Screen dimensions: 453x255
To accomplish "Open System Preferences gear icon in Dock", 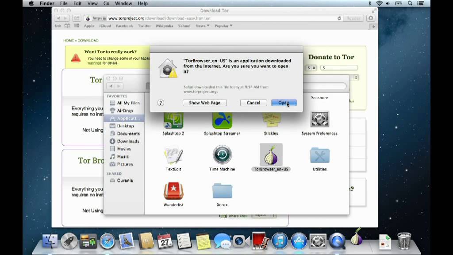I will click(x=318, y=241).
